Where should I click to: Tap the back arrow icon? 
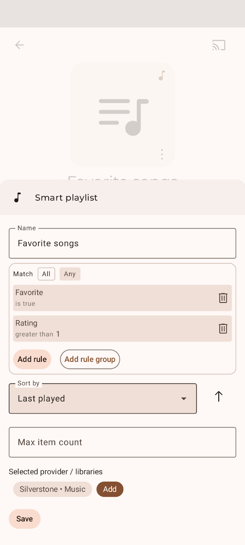click(19, 45)
